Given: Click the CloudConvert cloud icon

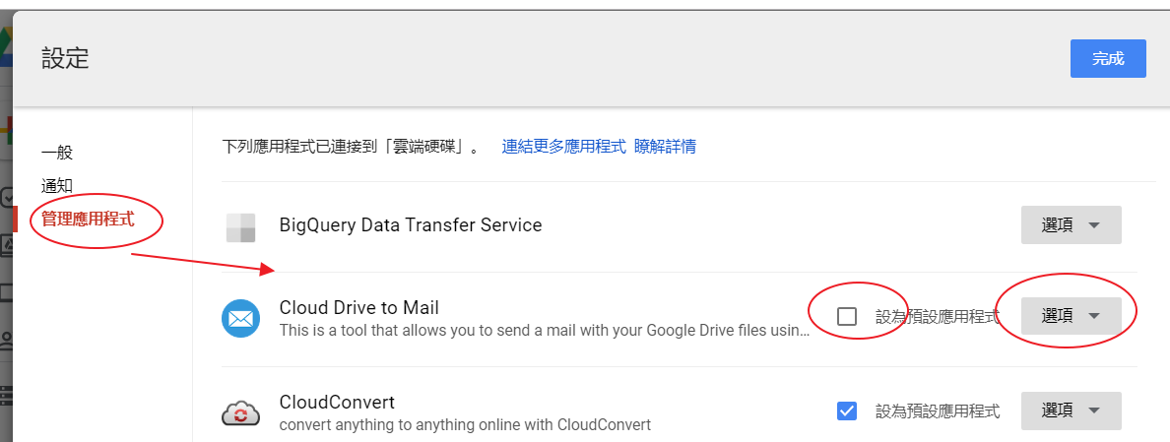Looking at the screenshot, I should (240, 413).
